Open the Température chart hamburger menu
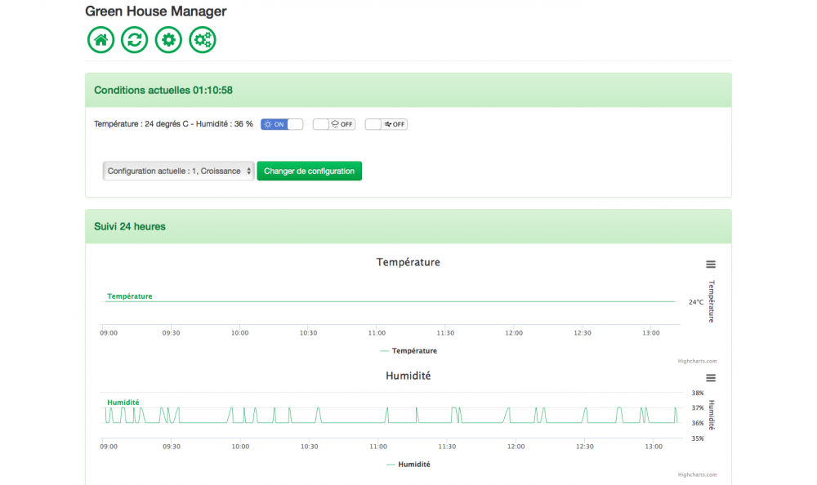 pos(711,265)
